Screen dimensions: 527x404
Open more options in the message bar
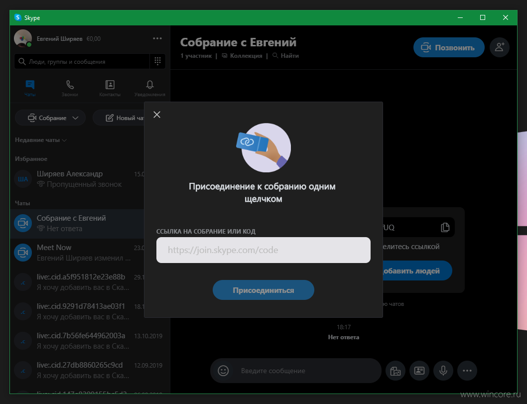point(467,371)
